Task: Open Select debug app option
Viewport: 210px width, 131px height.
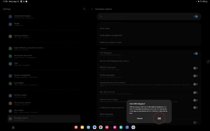Action: (x=149, y=115)
